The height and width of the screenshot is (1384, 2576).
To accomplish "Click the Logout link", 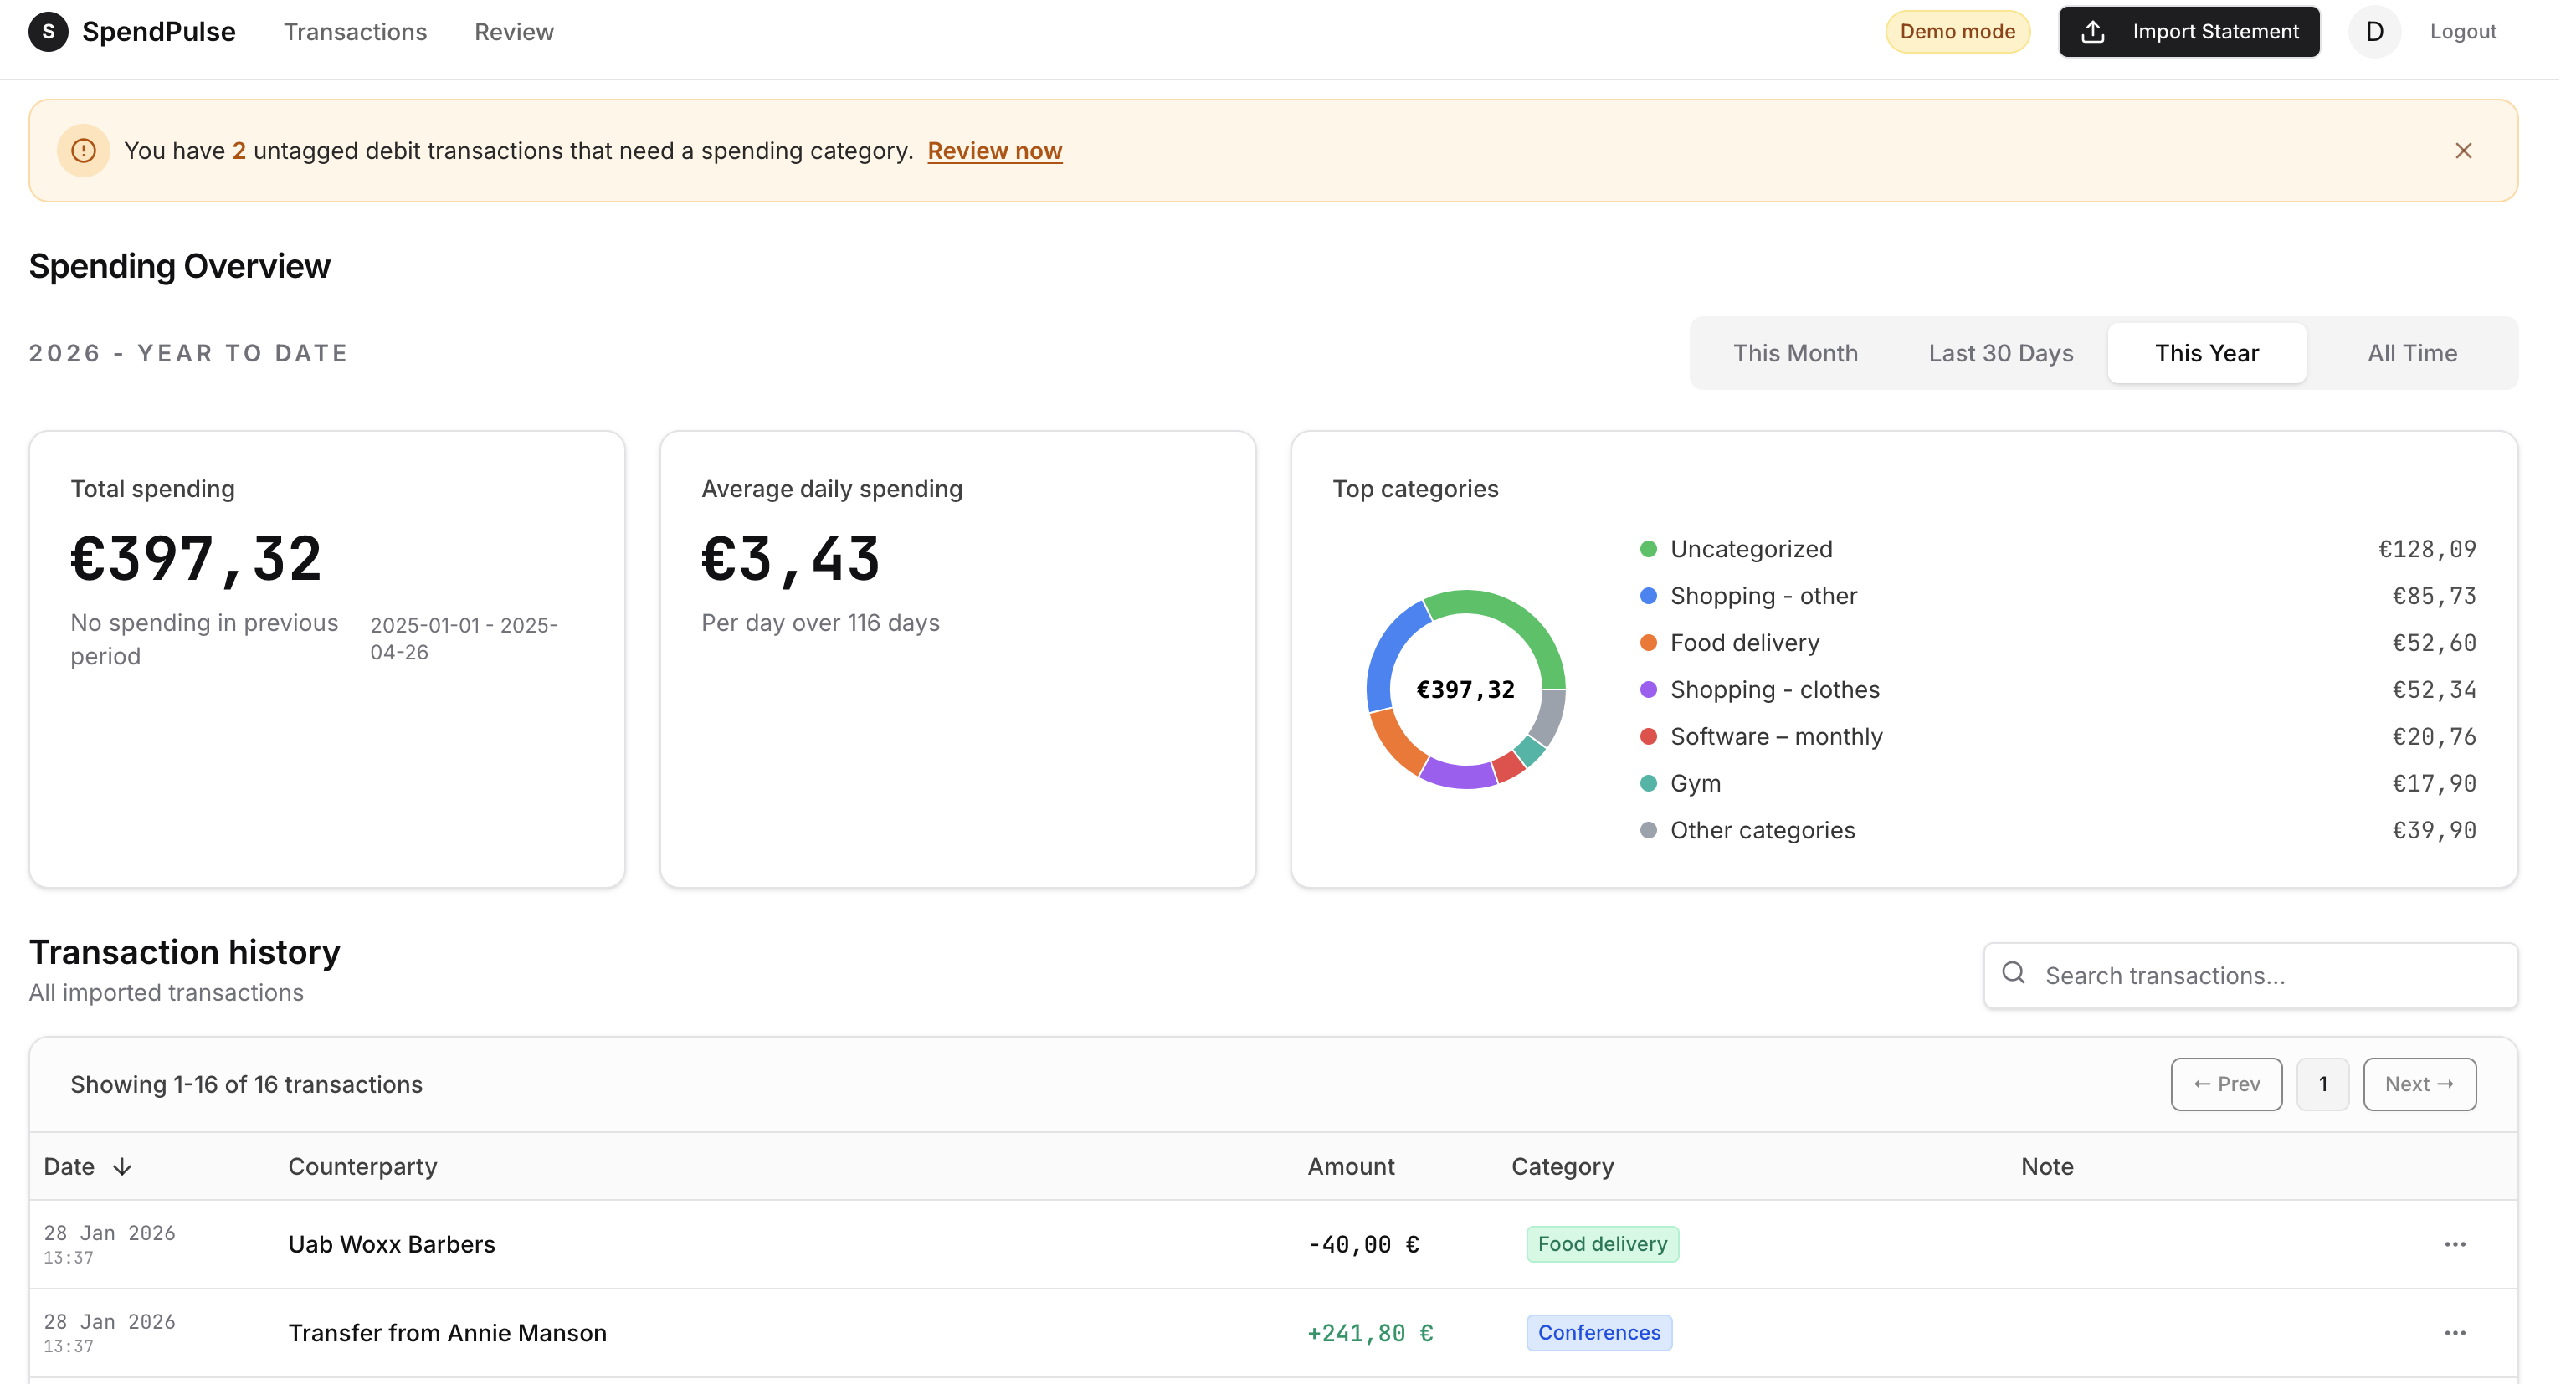I will tap(2463, 32).
